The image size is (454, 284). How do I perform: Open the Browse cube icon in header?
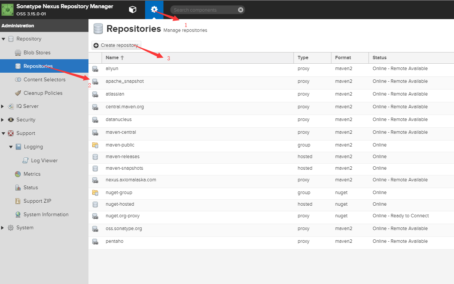[x=132, y=10]
